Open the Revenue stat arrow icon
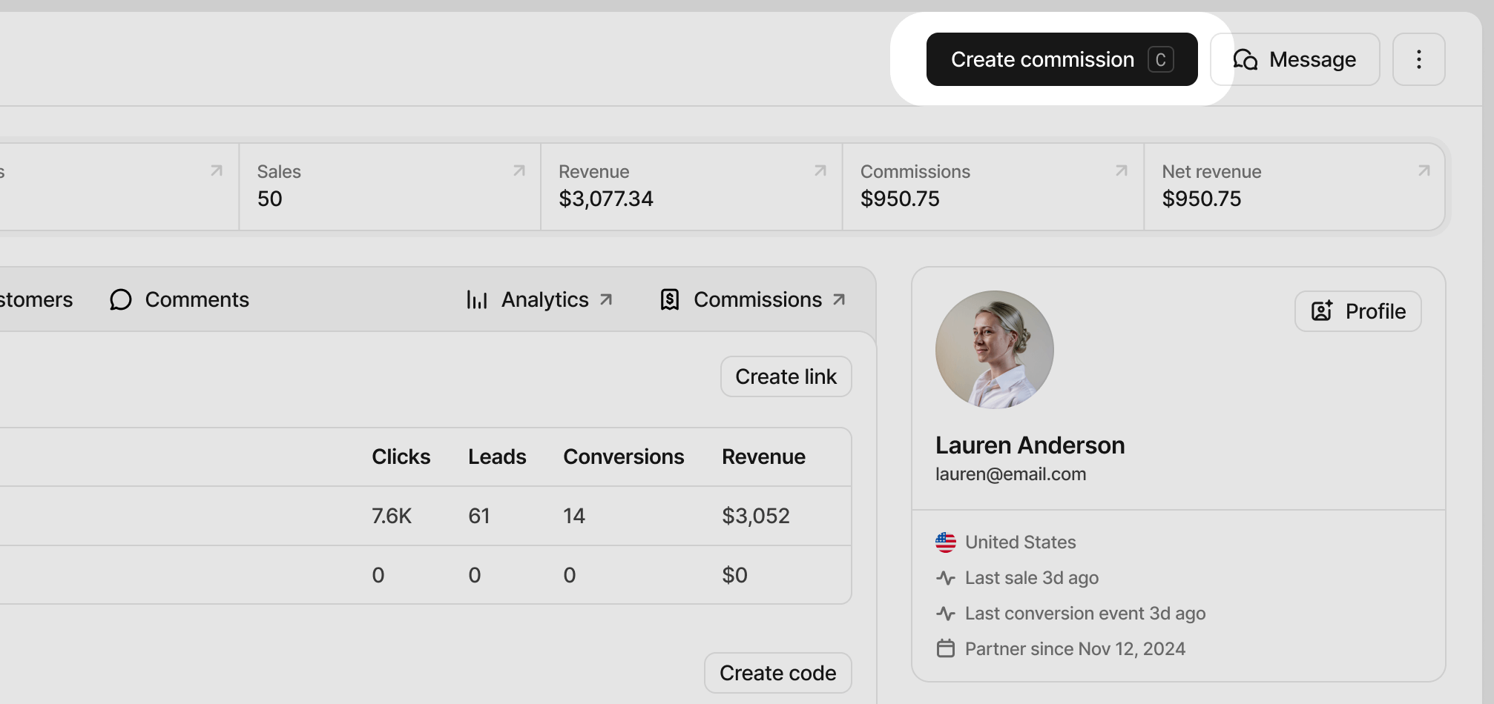 click(x=820, y=171)
